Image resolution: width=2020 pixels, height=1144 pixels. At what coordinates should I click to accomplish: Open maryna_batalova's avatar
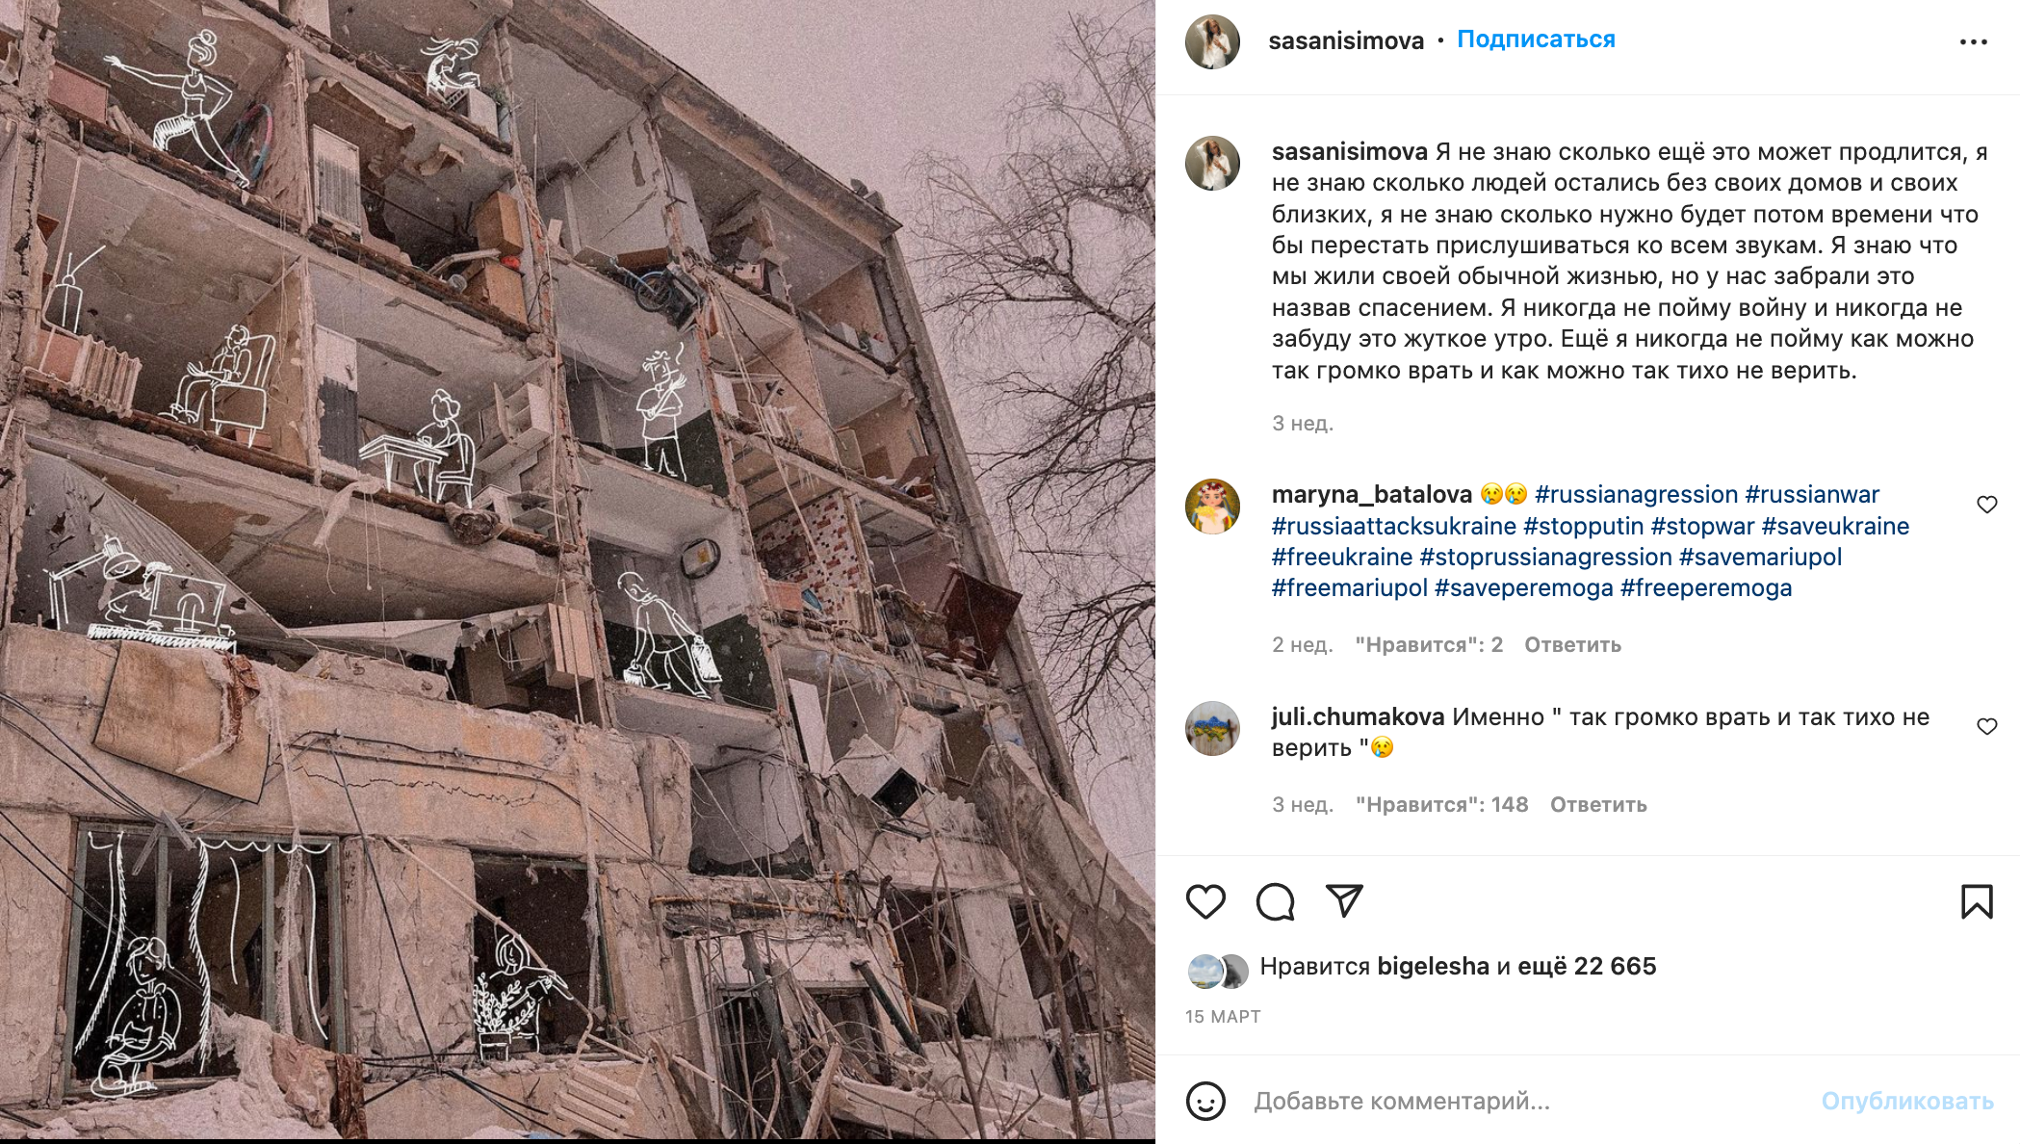[x=1212, y=507]
